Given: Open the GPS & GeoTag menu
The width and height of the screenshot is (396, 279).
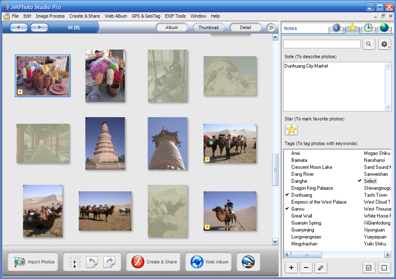Looking at the screenshot, I should pyautogui.click(x=146, y=16).
